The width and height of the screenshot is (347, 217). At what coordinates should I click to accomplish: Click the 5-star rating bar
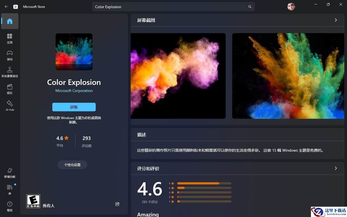tap(204, 183)
